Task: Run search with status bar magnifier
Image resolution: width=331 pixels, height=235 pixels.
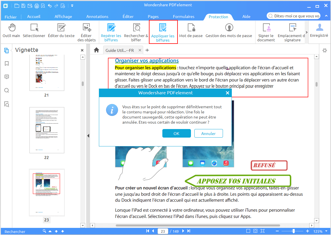Action: tap(44, 231)
